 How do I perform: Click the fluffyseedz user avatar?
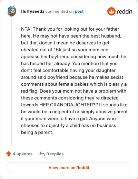[12, 11]
